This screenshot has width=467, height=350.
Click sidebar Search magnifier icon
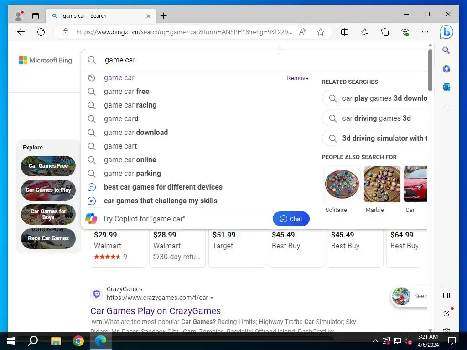pyautogui.click(x=446, y=50)
